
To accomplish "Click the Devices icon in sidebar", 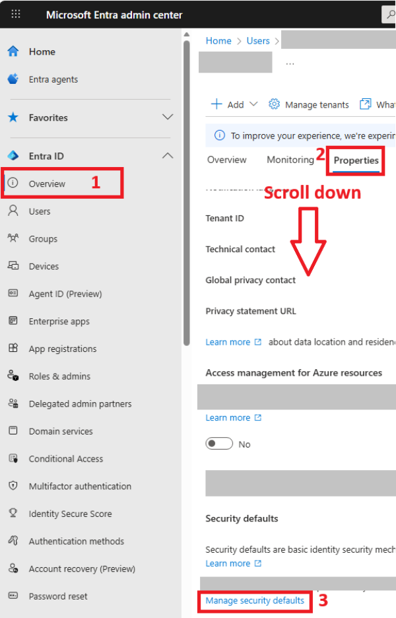I will click(13, 265).
